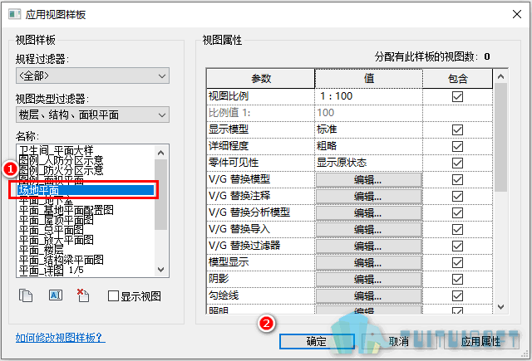Click 编辑 button for 模型显示
532x361 pixels.
tap(368, 263)
